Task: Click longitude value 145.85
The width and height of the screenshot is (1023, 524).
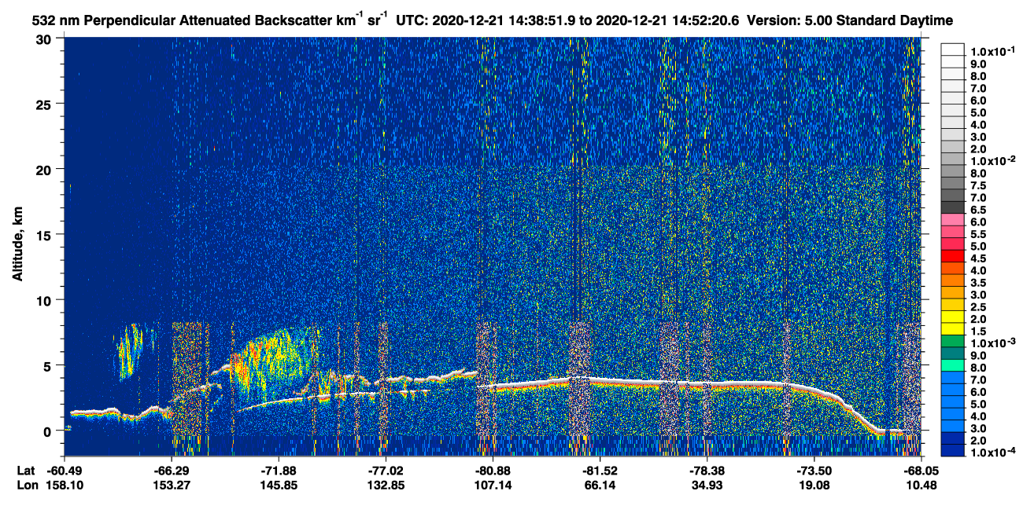Action: (279, 486)
